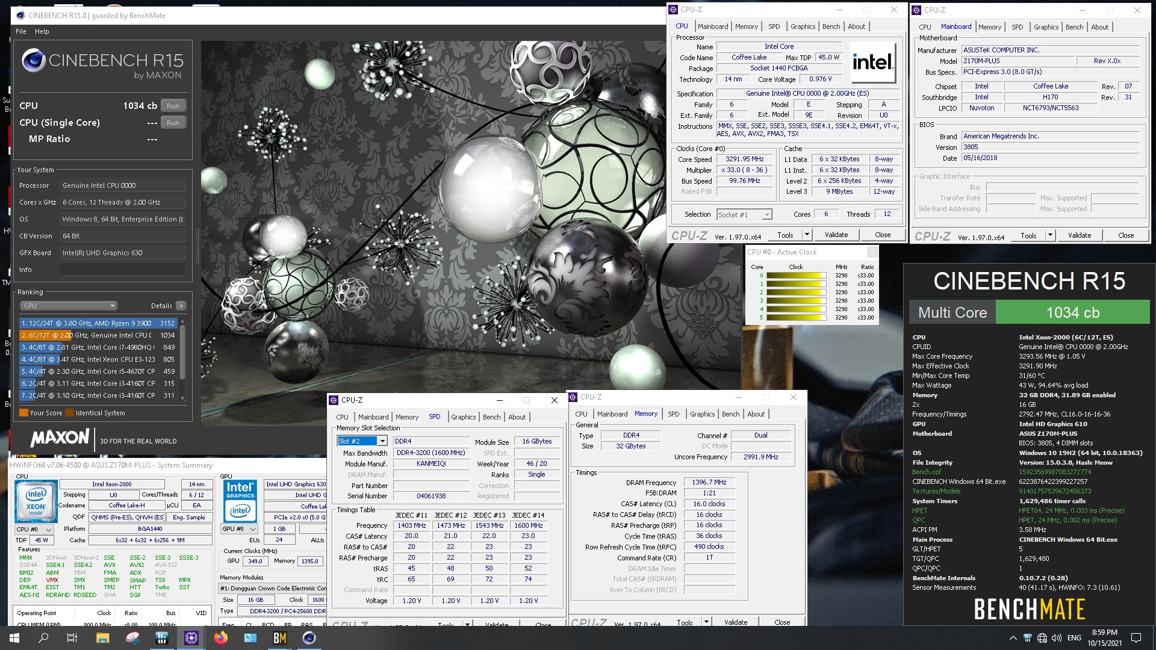
Task: Open Tools dropdown arrow in CPU-Z CPU window
Action: (807, 235)
